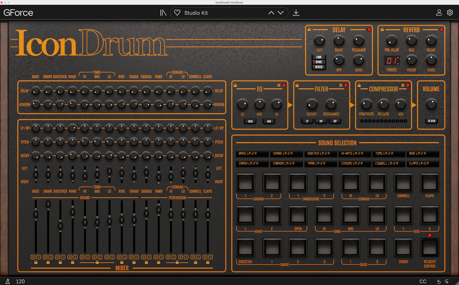Toggle the EQ power LED
The width and height of the screenshot is (459, 285).
[284, 85]
